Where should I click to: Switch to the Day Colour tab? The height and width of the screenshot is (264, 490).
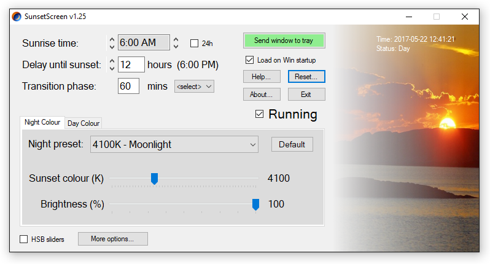(84, 123)
